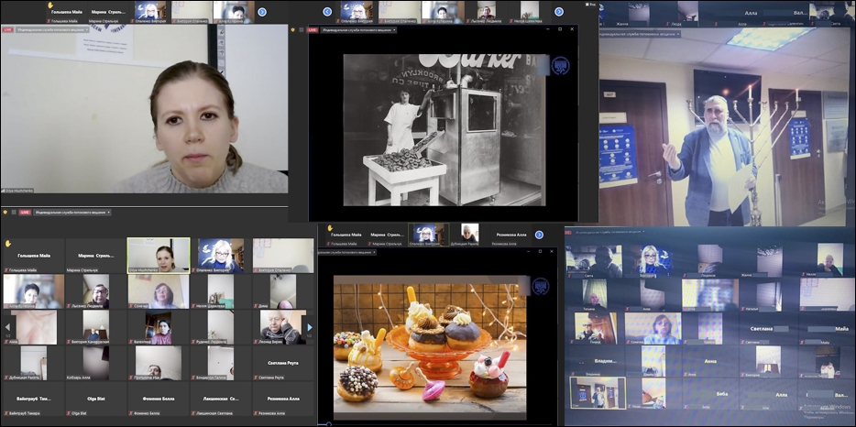Select Дубницкая Рахиль thumbnail in colorful donuts window
Viewport: 856px width, 427px height.
point(469,235)
